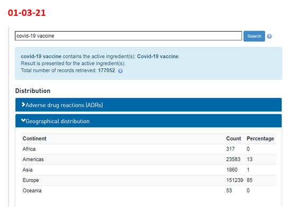
Task: Click the Europe count value 151239
Action: [235, 180]
